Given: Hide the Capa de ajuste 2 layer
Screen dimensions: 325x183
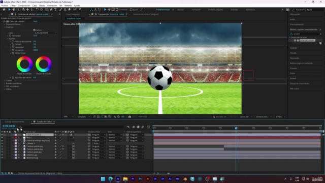Looking at the screenshot, I should point(2,135).
